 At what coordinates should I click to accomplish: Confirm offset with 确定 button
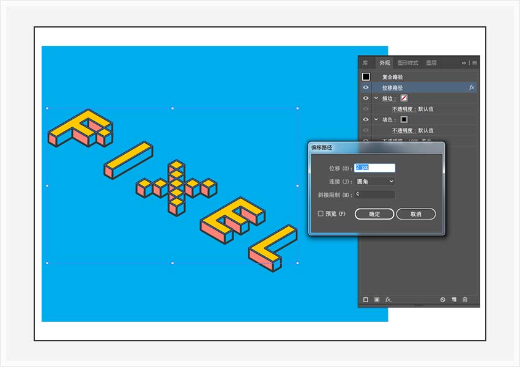pyautogui.click(x=374, y=214)
